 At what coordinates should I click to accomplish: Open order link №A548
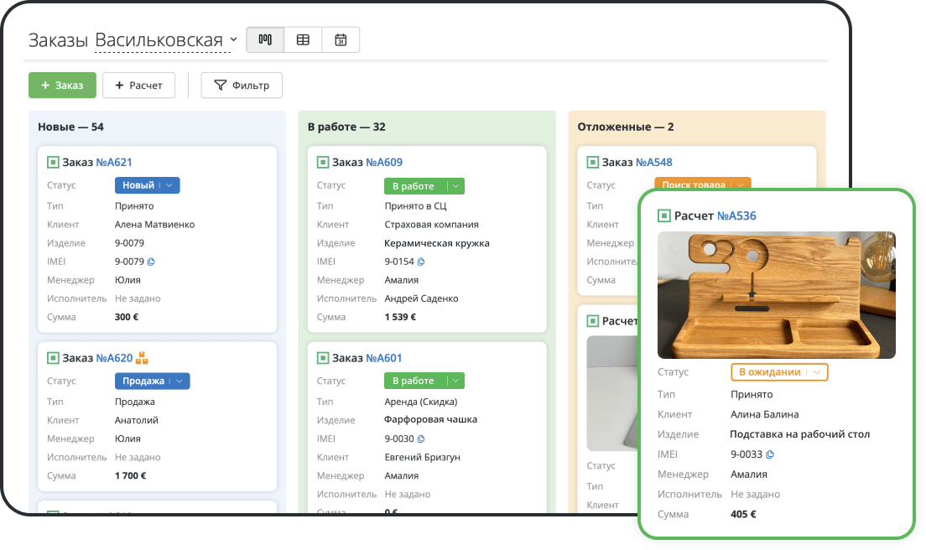click(x=653, y=163)
